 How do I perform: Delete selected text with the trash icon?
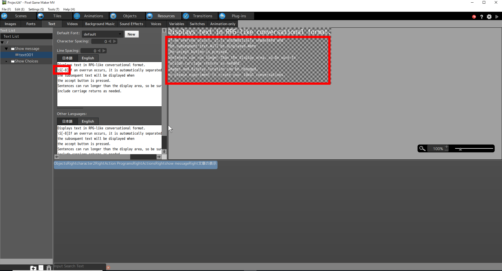click(49, 268)
